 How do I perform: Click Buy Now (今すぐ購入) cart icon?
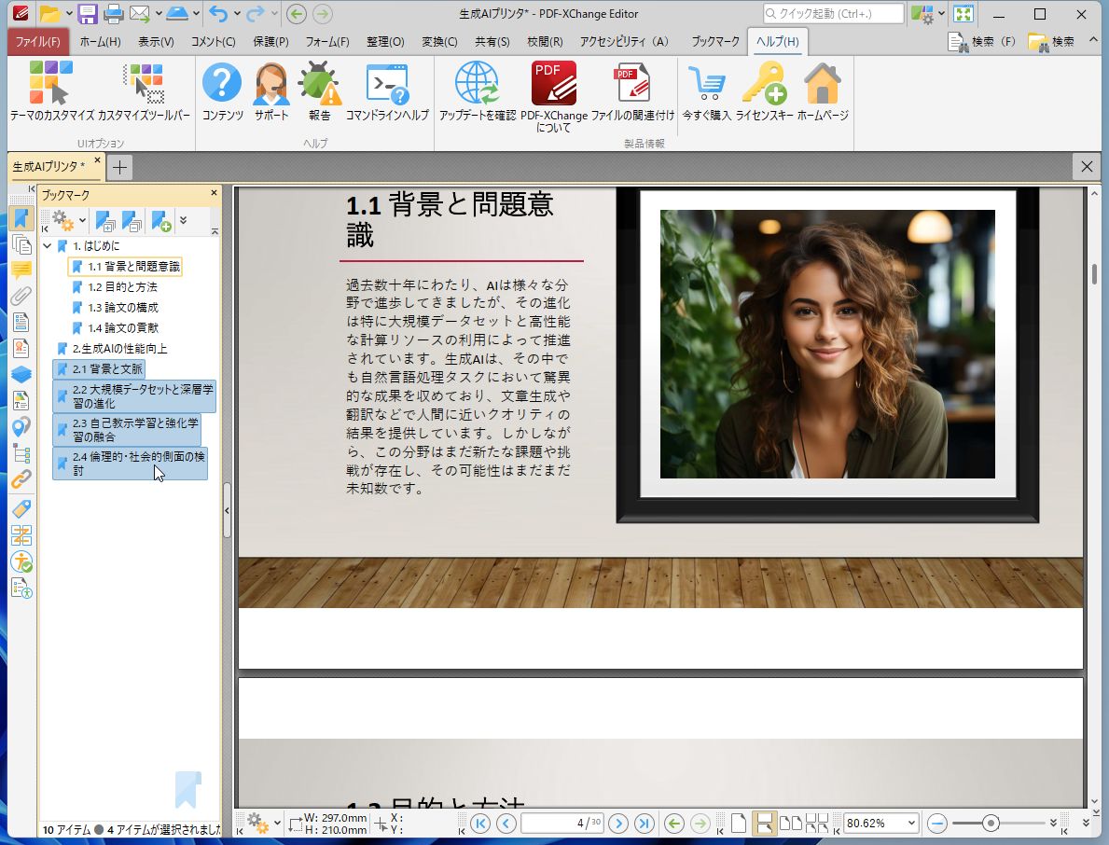707,91
